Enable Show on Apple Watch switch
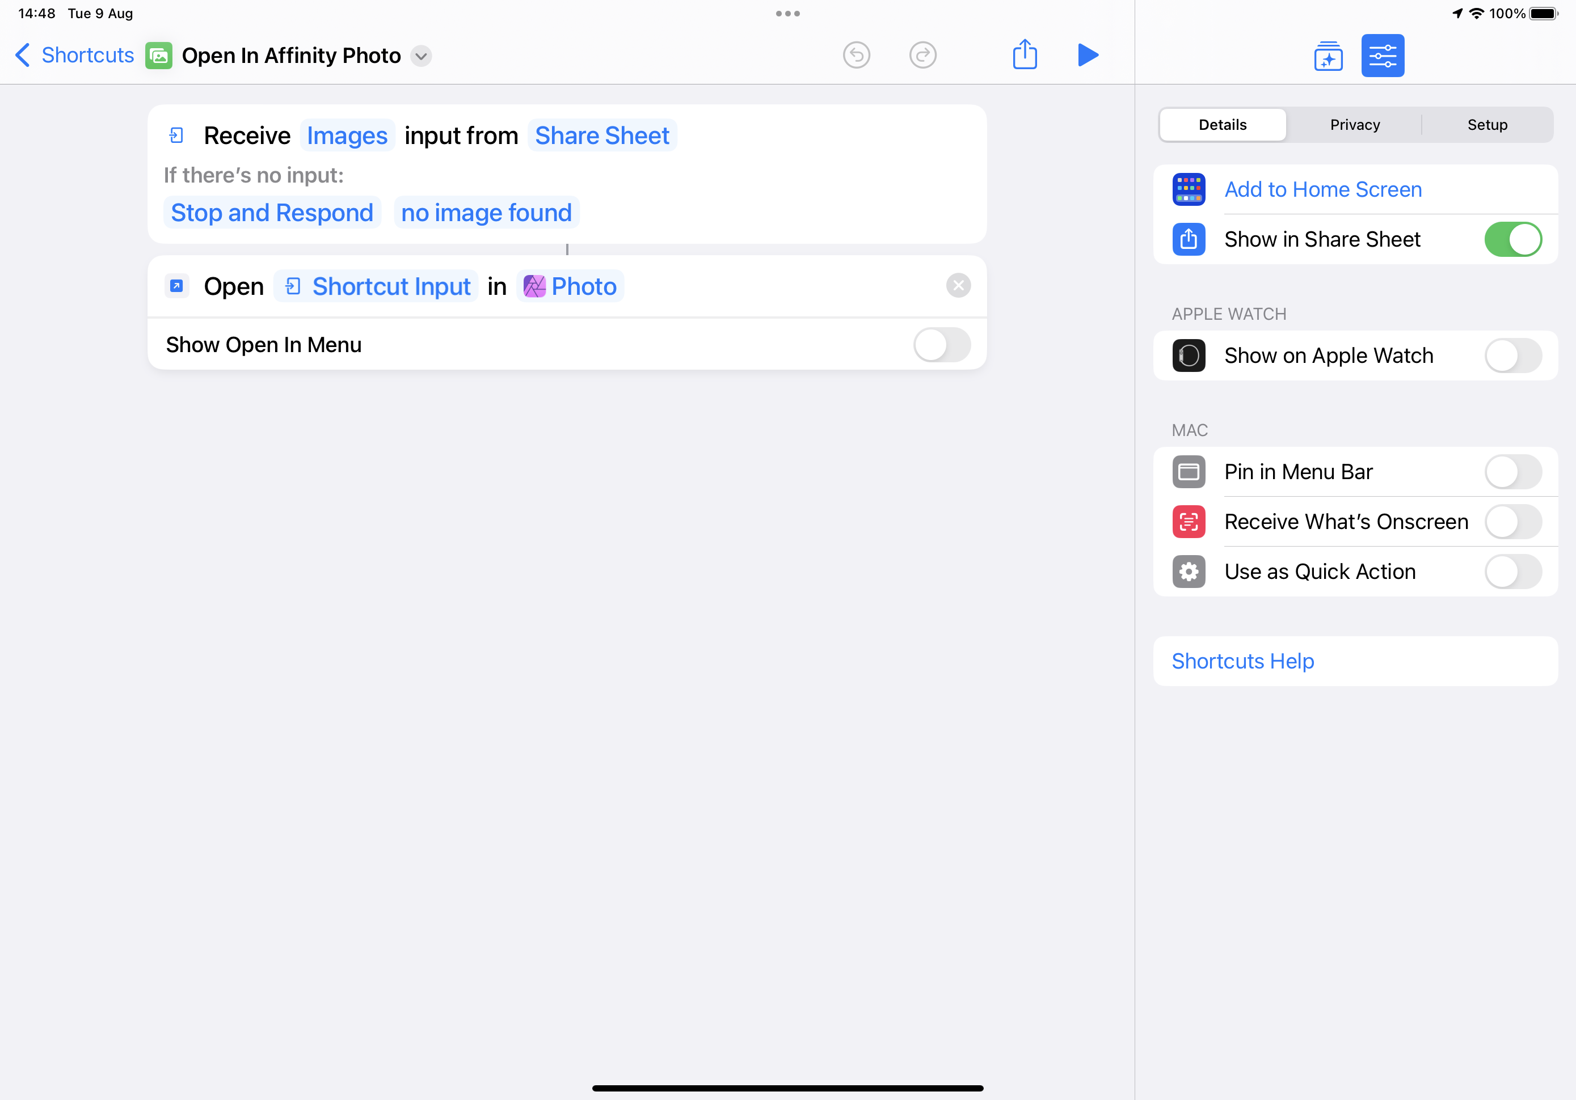This screenshot has width=1576, height=1100. 1513,356
